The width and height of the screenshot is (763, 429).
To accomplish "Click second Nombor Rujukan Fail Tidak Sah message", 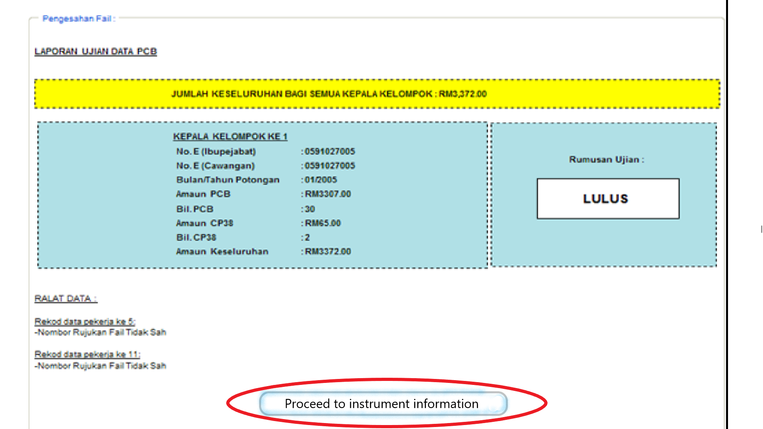I will 101,366.
